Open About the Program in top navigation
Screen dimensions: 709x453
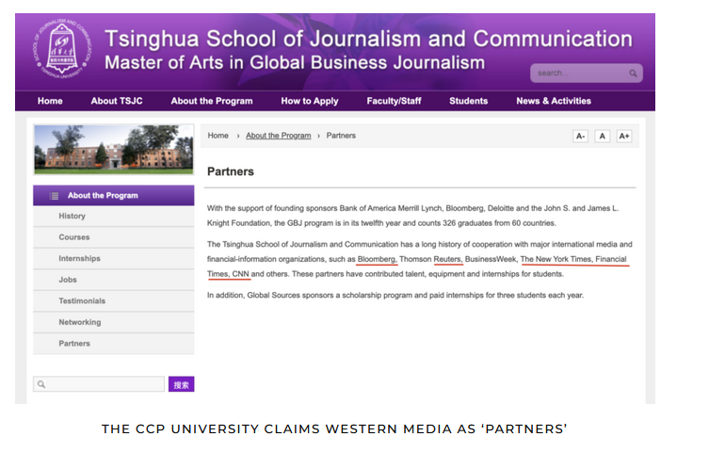(212, 101)
